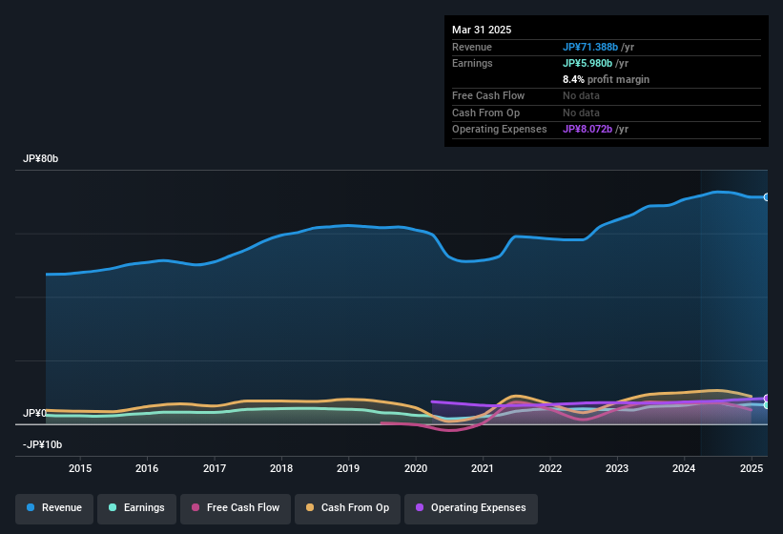Screen dimensions: 783x534
Task: Click the 2025 x-axis label
Action: [x=751, y=468]
